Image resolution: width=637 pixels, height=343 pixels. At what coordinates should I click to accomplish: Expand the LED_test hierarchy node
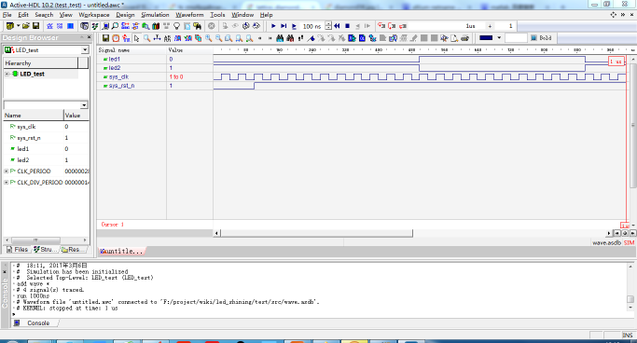(x=7, y=74)
